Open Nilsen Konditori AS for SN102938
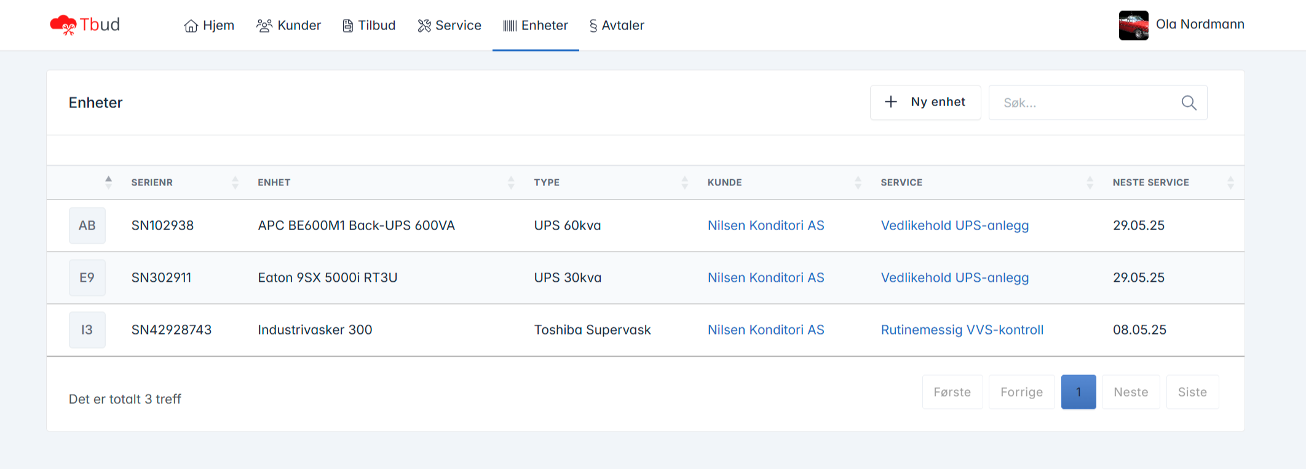The image size is (1306, 469). pyautogui.click(x=766, y=226)
